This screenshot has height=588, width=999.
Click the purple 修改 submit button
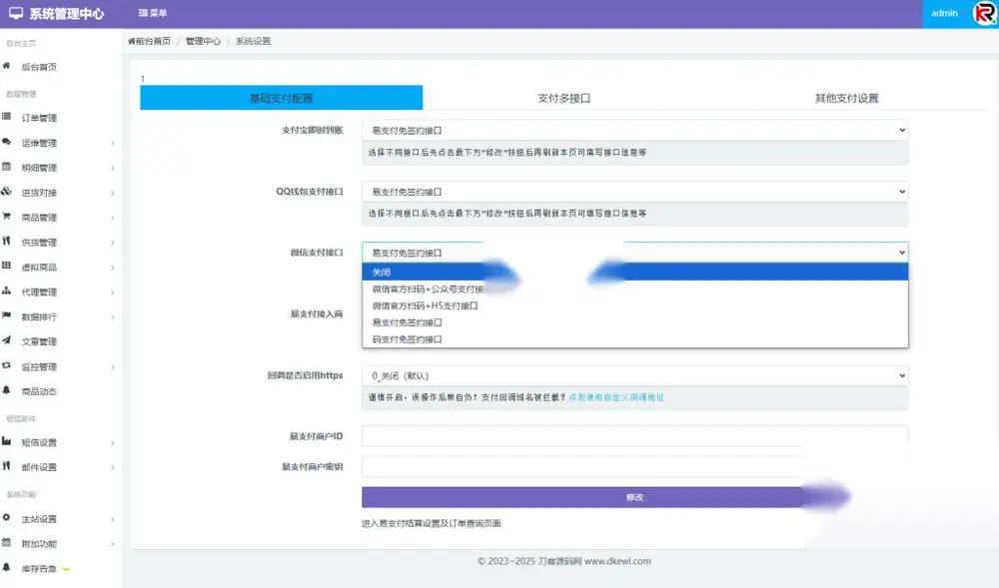click(634, 497)
